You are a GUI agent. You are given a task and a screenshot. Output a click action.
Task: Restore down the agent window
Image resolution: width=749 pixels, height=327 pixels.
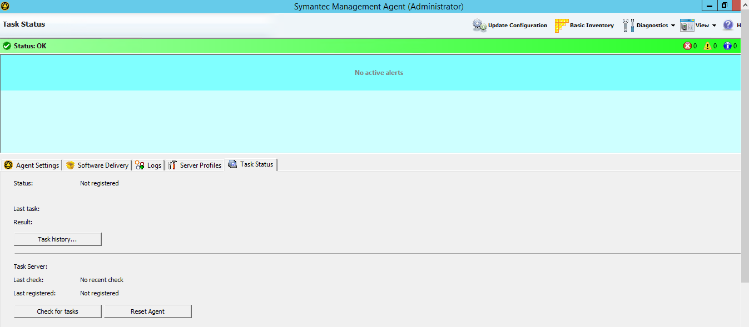[x=725, y=6]
